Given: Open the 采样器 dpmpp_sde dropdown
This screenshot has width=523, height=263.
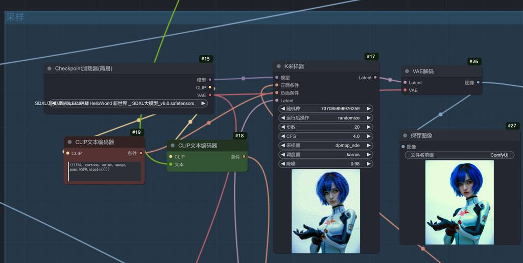Looking at the screenshot, I should point(326,146).
